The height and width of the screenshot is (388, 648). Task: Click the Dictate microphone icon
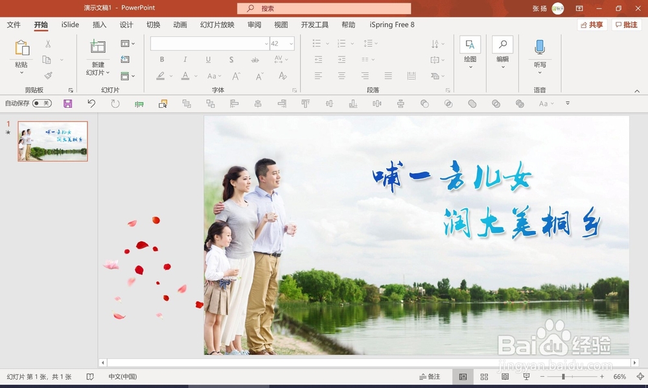point(540,47)
